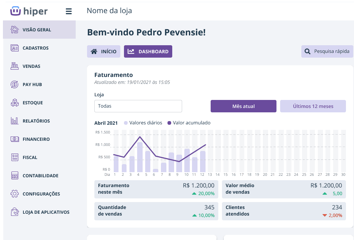The height and width of the screenshot is (240, 354).
Task: Click the 234 clients value
Action: [x=337, y=207]
